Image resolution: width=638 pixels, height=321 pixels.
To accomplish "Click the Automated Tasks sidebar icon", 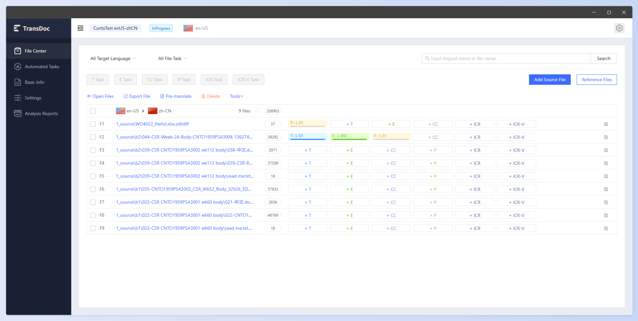I will [x=18, y=66].
